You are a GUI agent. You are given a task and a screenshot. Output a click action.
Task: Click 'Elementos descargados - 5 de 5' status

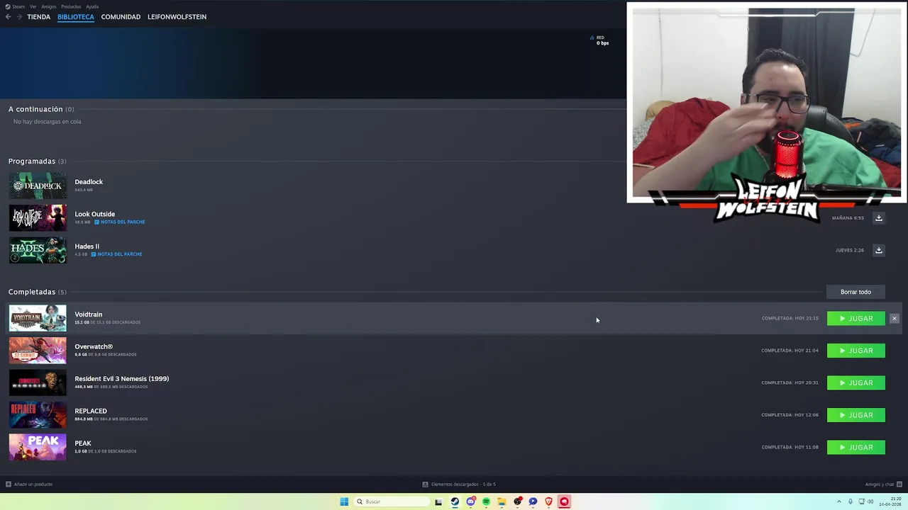point(463,484)
